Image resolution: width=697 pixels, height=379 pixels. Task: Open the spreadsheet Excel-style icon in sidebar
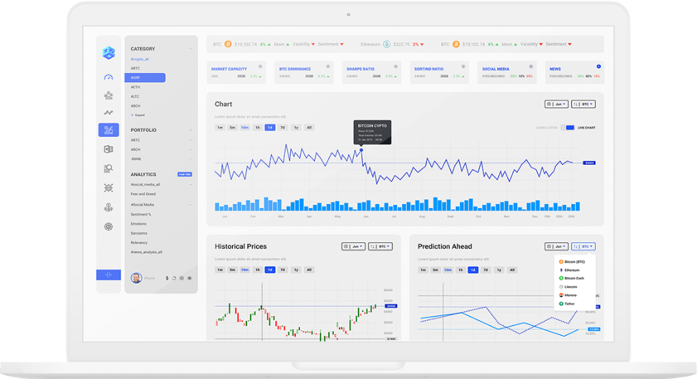[108, 149]
